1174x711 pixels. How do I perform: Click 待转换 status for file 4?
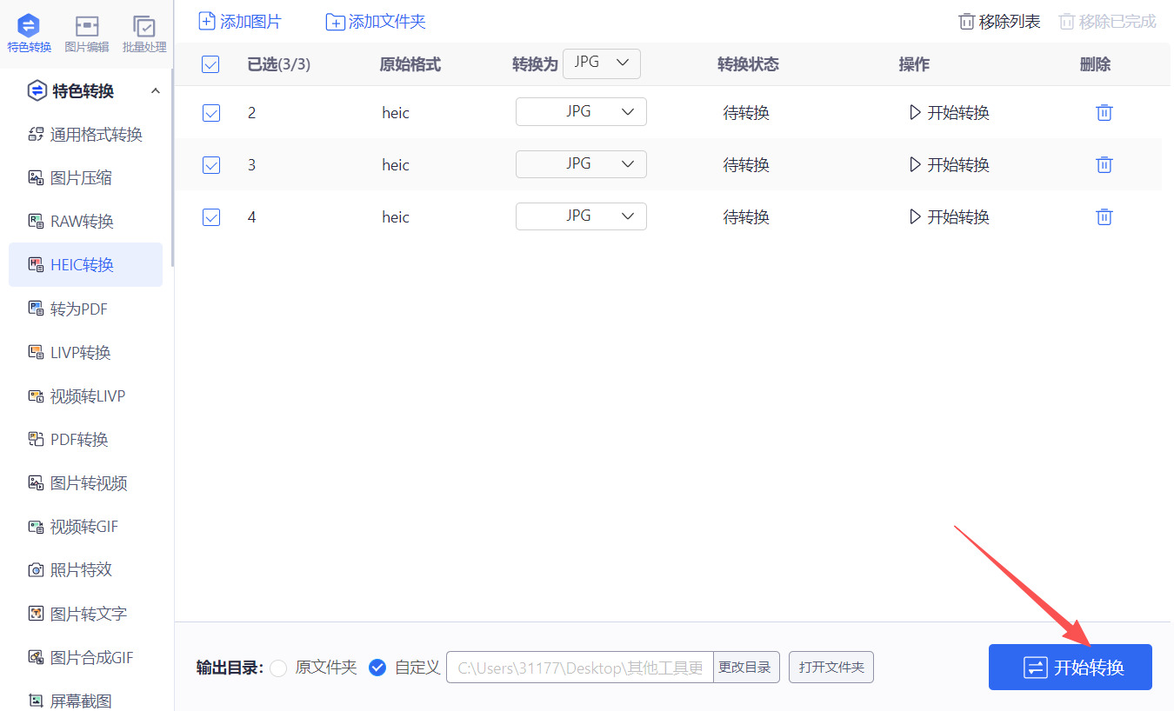point(746,217)
